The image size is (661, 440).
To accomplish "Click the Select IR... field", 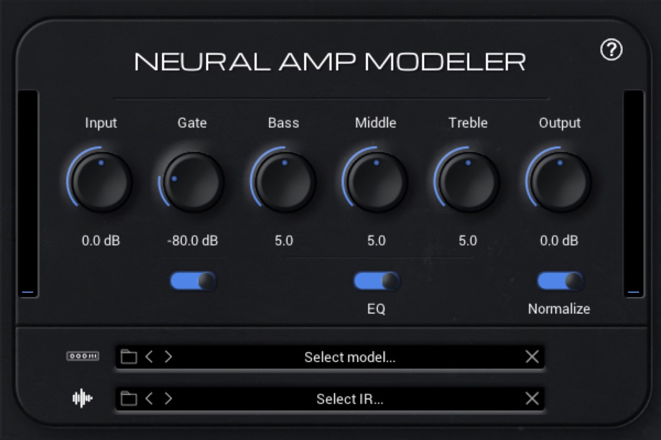I will point(330,399).
